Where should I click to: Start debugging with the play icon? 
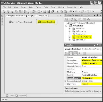pyautogui.click(x=93, y=11)
